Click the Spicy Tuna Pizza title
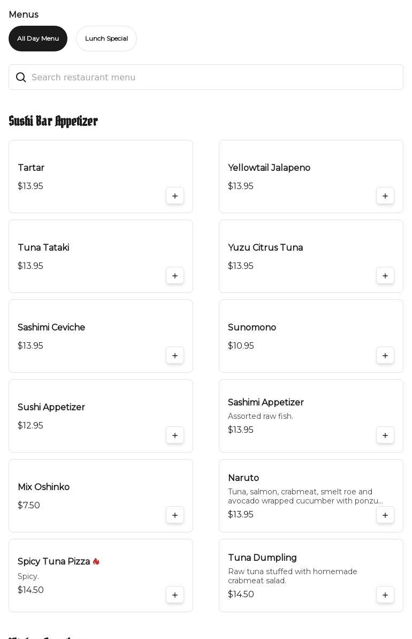The height and width of the screenshot is (639, 412). pos(54,561)
